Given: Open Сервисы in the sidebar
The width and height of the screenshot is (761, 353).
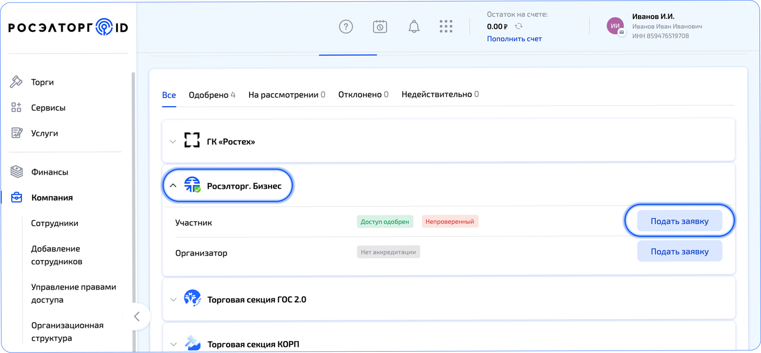Looking at the screenshot, I should (x=48, y=108).
